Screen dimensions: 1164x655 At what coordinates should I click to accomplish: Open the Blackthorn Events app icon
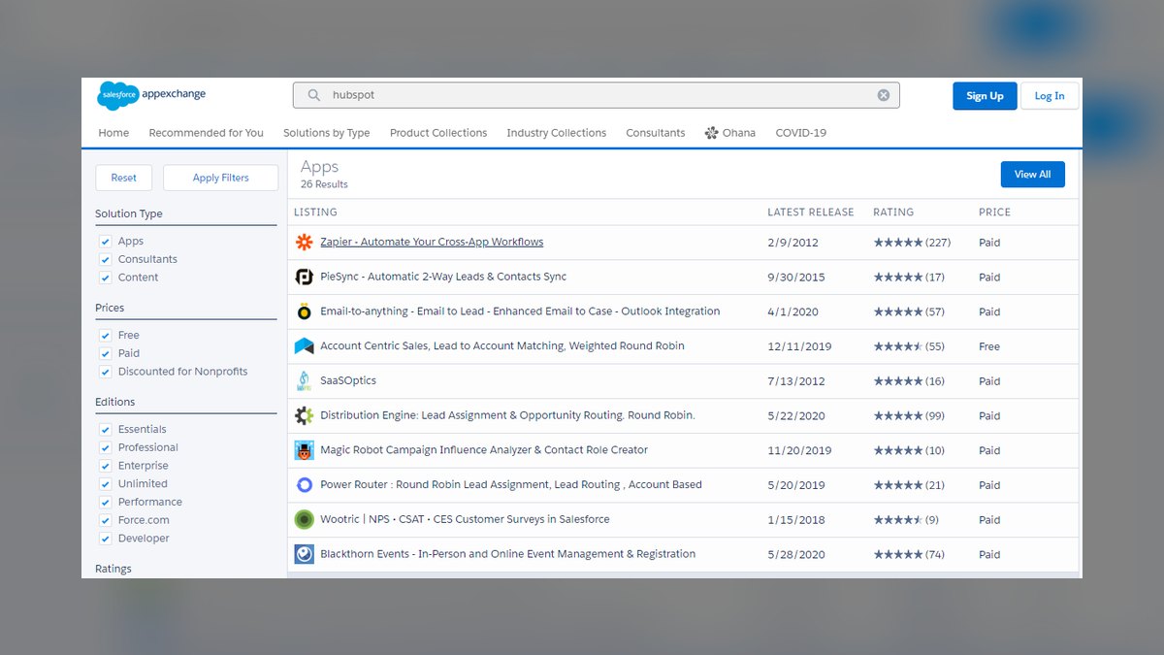click(304, 554)
